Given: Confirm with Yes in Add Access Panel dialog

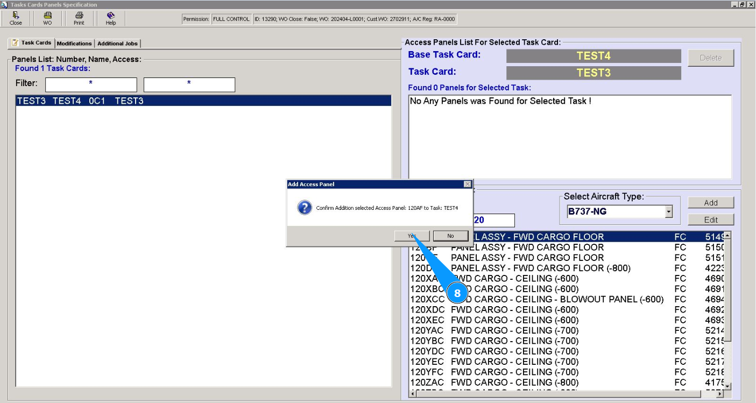Looking at the screenshot, I should (412, 236).
